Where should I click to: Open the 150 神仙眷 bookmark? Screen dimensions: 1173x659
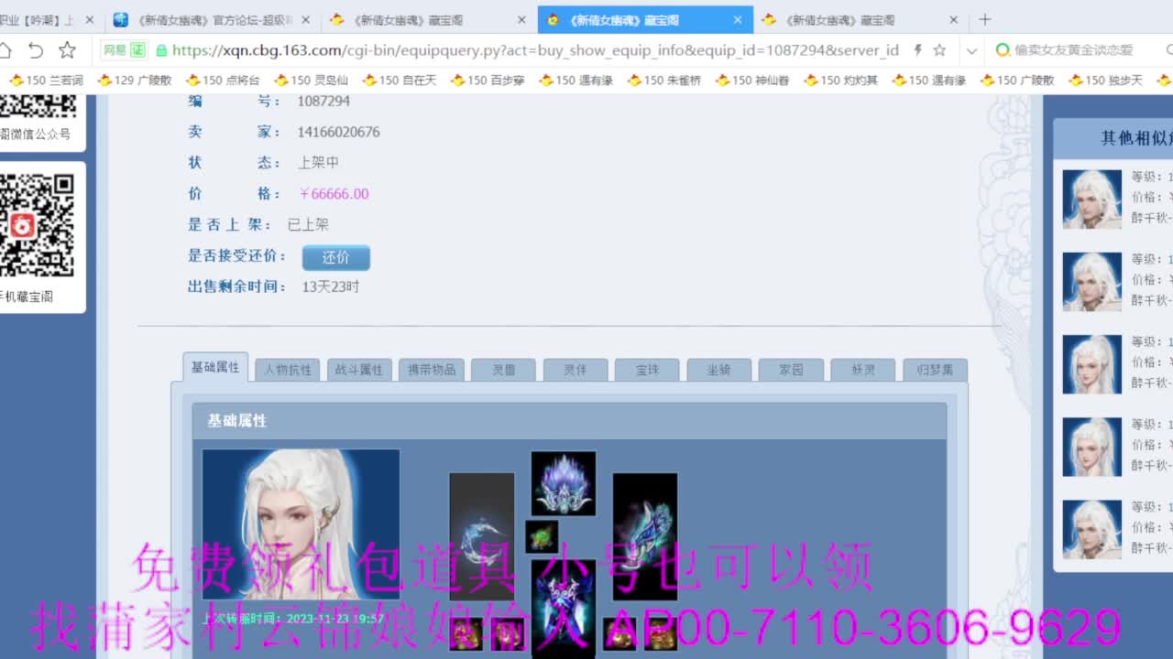[751, 81]
